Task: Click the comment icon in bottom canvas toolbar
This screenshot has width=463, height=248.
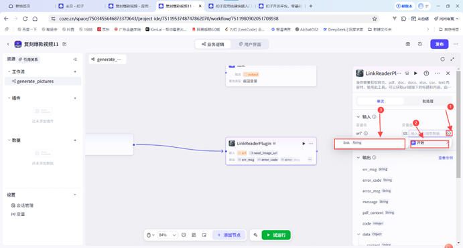Action: pos(184,235)
